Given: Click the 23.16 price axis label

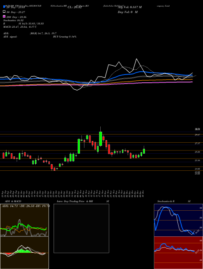Looking at the screenshot, I should tap(197, 161).
